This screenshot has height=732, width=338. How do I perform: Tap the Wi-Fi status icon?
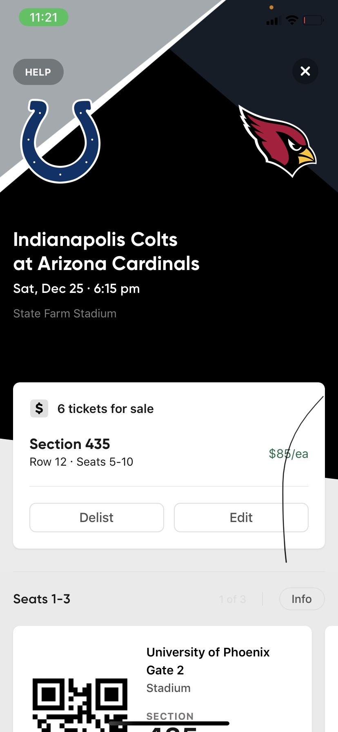(292, 20)
